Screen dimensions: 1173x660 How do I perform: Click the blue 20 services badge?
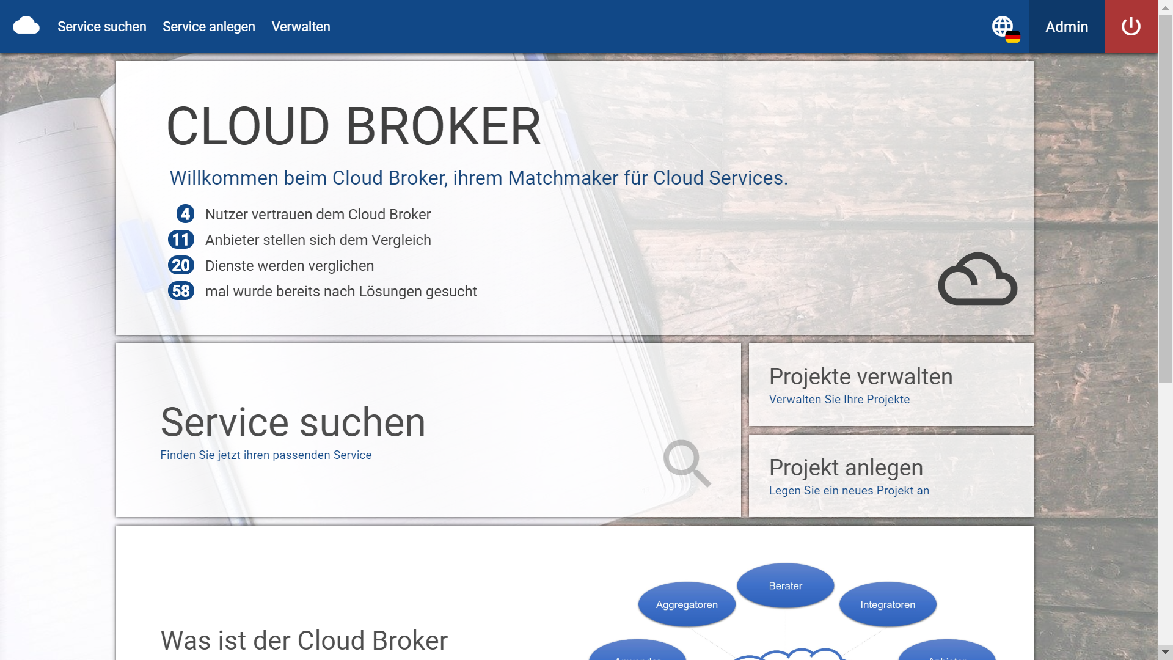(181, 265)
